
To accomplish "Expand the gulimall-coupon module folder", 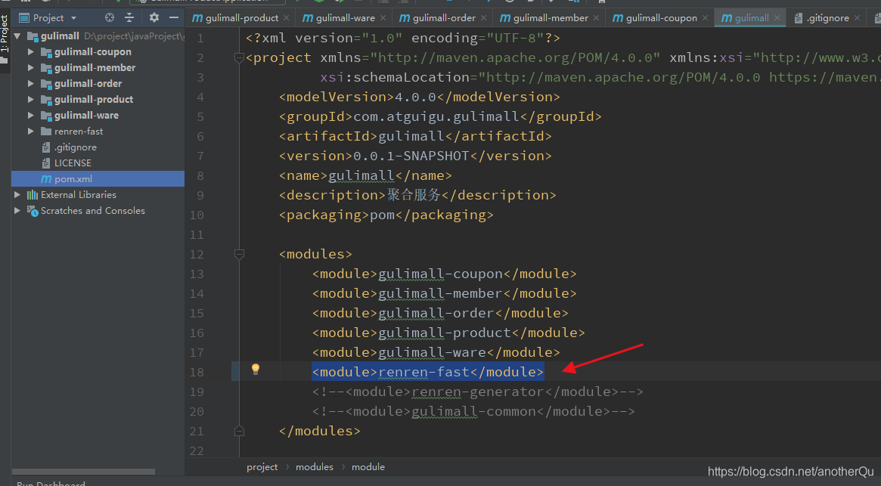I will 31,51.
